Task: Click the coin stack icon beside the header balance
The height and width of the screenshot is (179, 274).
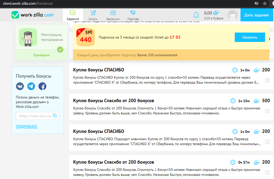Action: 216,13
